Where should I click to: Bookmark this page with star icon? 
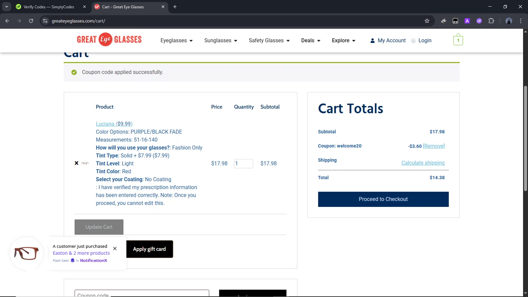[427, 21]
